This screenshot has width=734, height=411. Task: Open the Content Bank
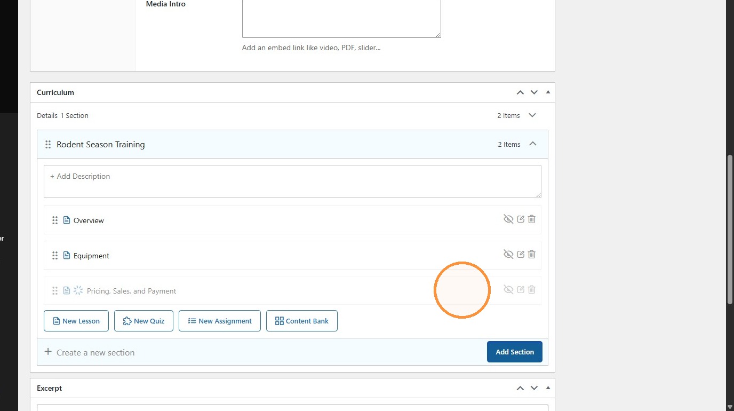[302, 321]
